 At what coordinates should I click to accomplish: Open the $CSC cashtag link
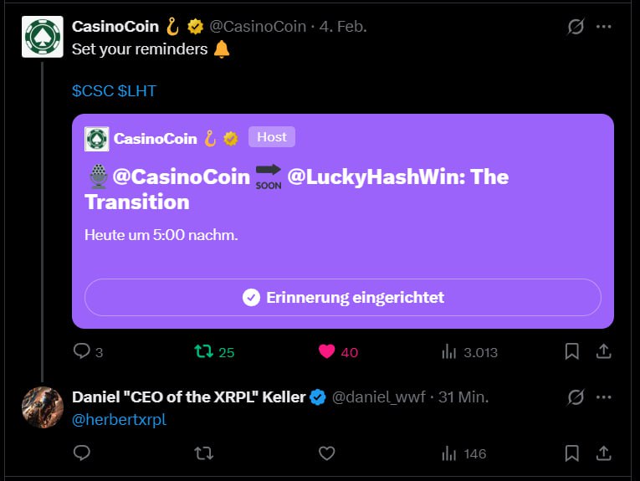click(x=92, y=91)
